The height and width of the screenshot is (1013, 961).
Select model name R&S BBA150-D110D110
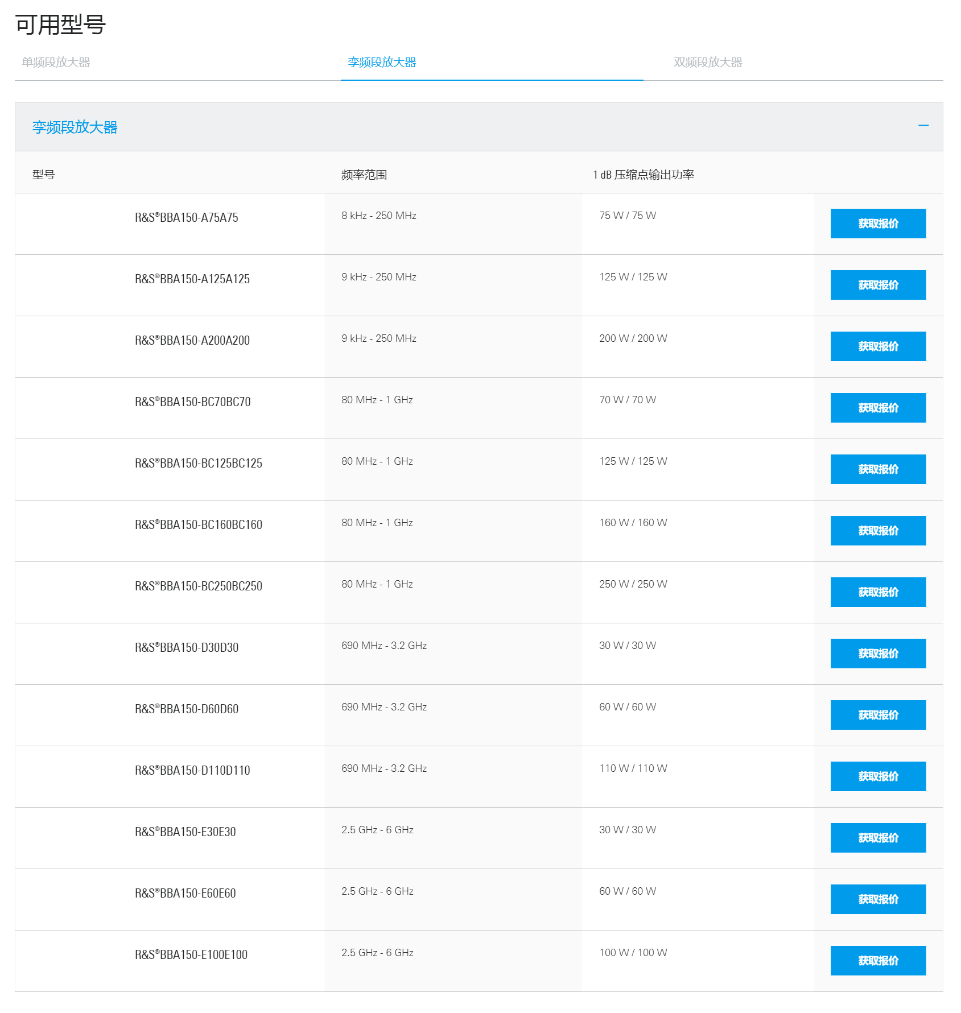pos(192,770)
